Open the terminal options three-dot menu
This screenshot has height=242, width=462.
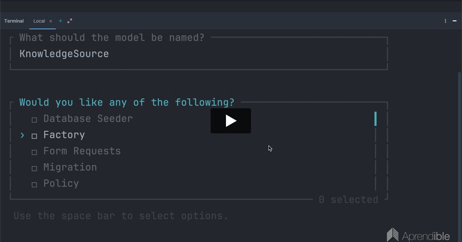[x=445, y=21]
